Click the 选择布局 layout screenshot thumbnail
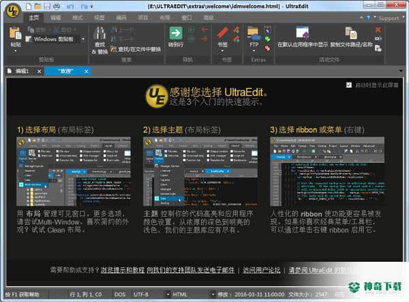 (x=74, y=172)
